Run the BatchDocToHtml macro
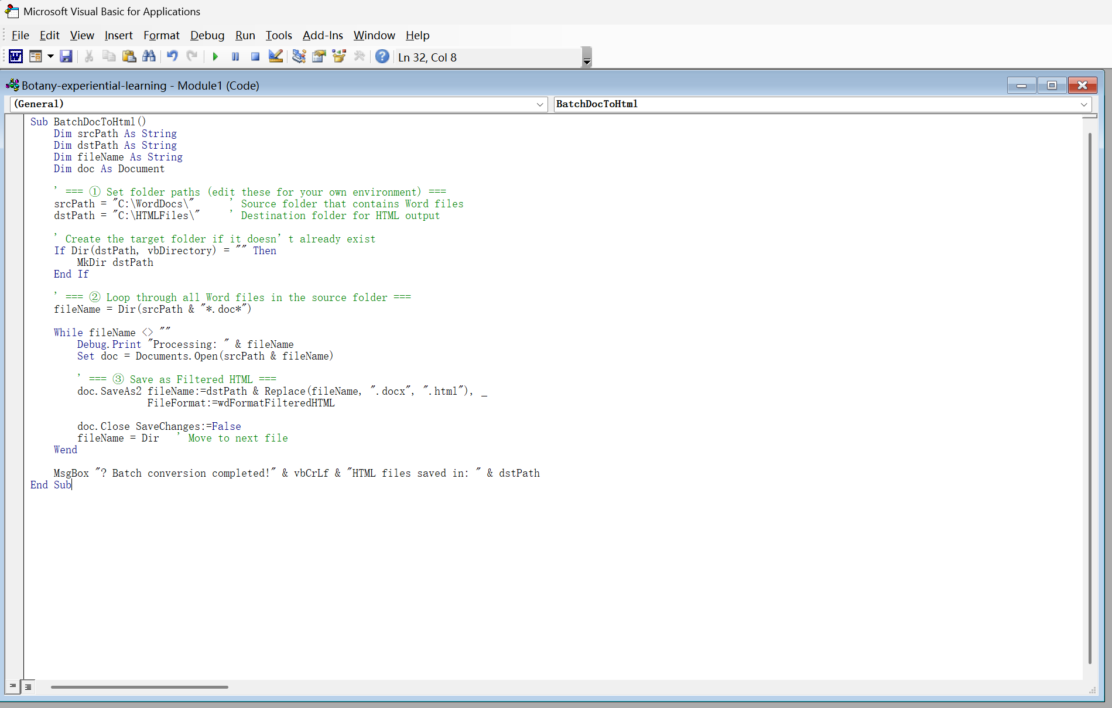The image size is (1112, 708). pyautogui.click(x=215, y=56)
